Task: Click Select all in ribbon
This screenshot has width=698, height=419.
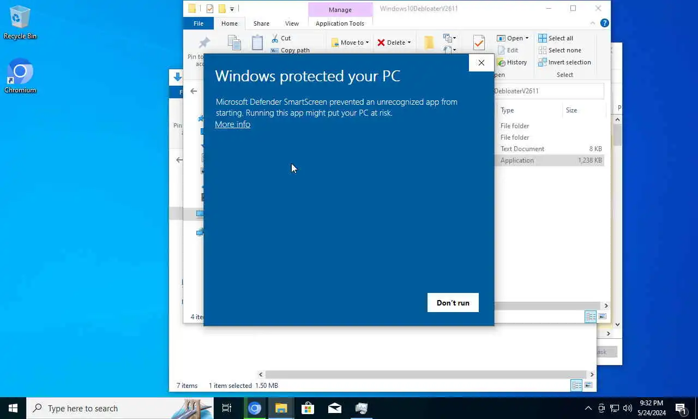Action: (x=556, y=38)
